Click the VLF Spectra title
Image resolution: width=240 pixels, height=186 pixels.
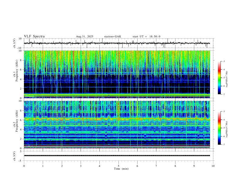point(34,36)
